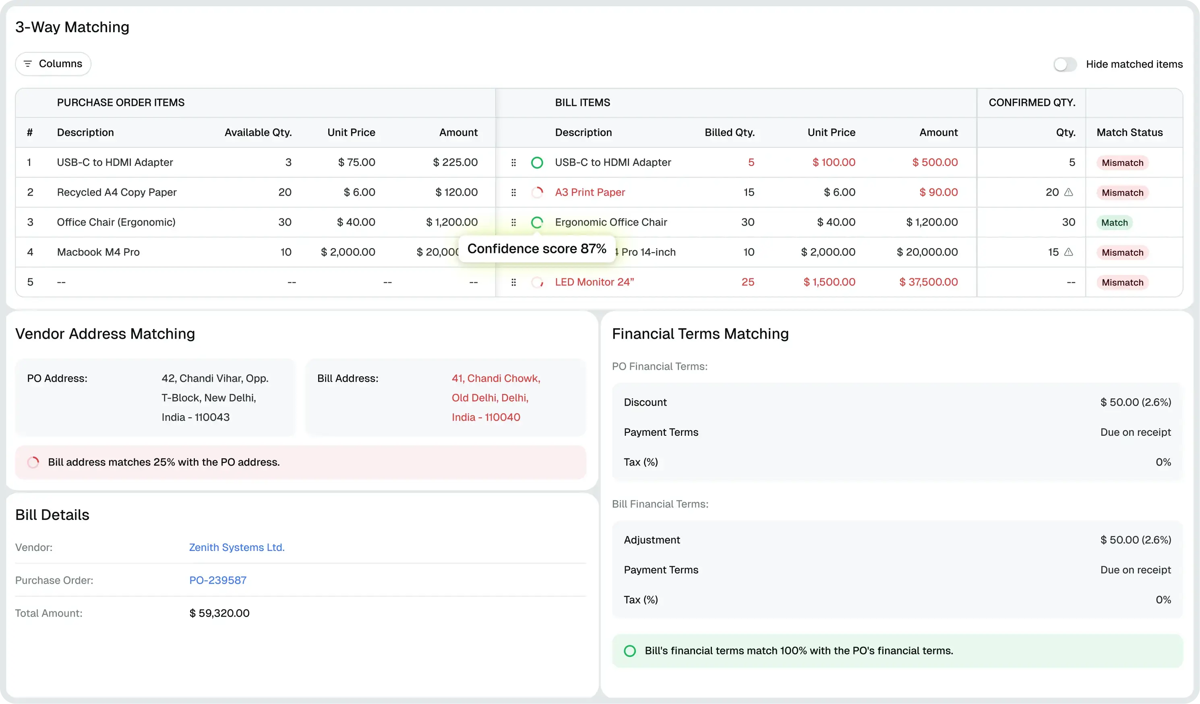The height and width of the screenshot is (704, 1200).
Task: Click Billed Qty. column header
Action: [730, 133]
